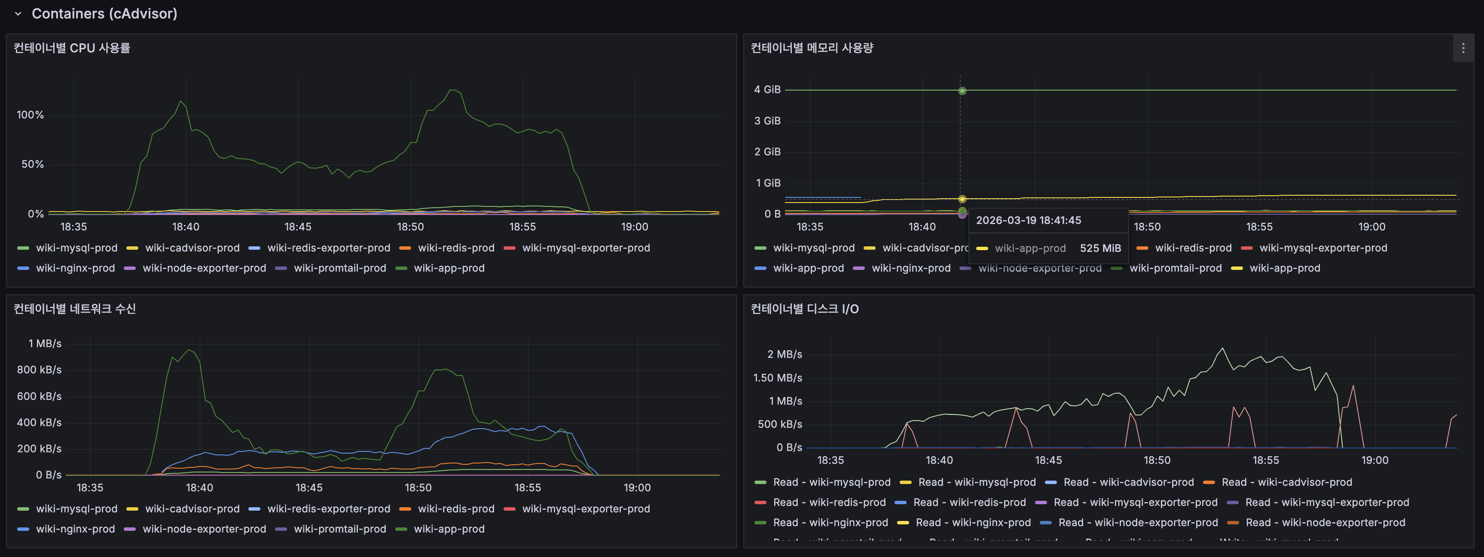Screen dimensions: 1484x557
Task: Click orange wiki-redis-prod swatch in memory legend
Action: pos(1142,248)
